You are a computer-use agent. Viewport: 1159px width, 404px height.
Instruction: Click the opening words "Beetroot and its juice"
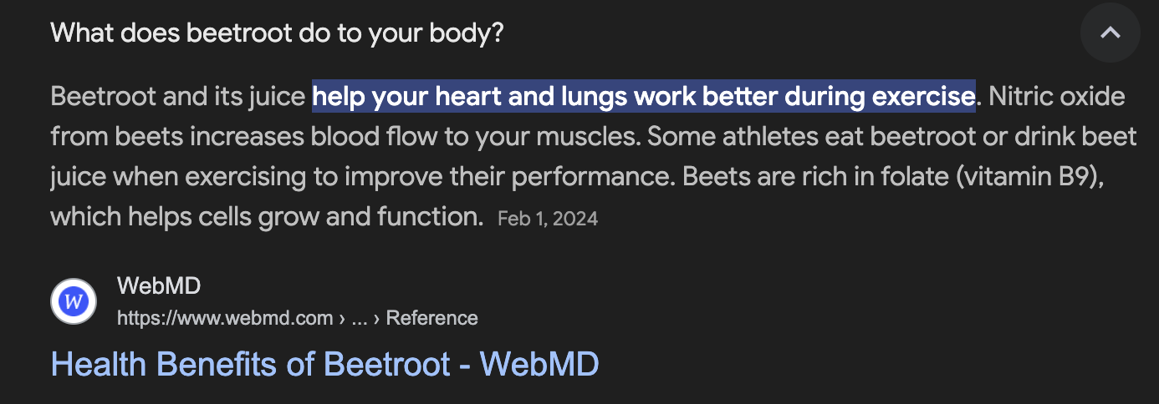(x=177, y=97)
